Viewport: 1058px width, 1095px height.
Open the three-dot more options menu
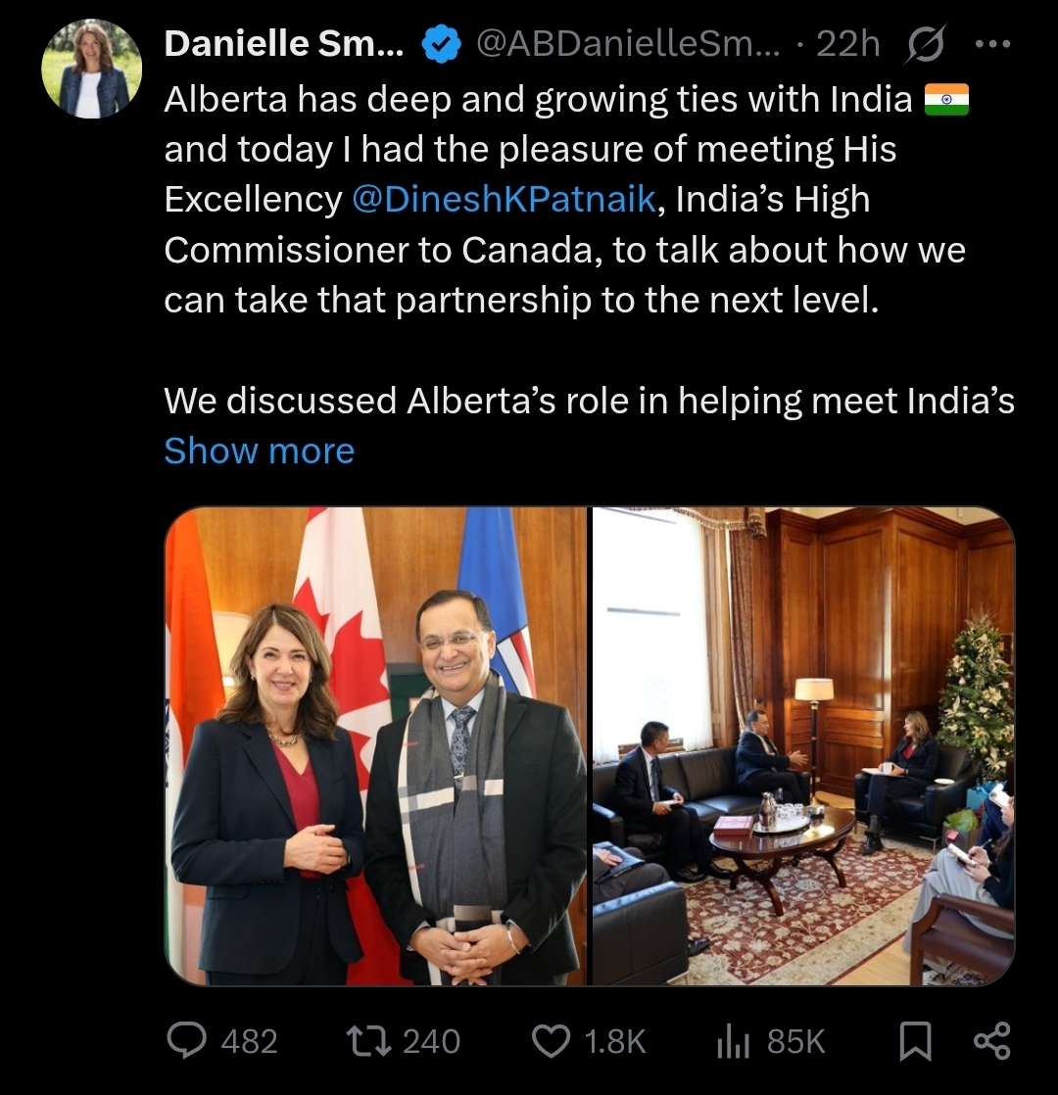pyautogui.click(x=992, y=44)
